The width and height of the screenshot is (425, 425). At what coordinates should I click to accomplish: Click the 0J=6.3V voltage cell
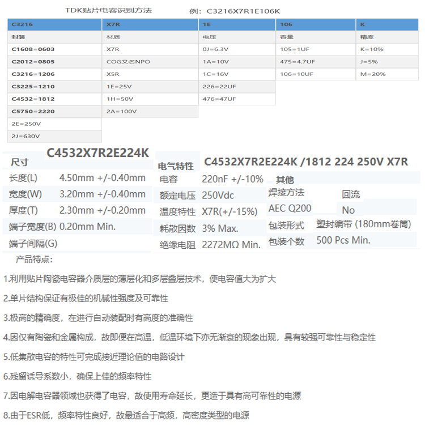coord(237,49)
